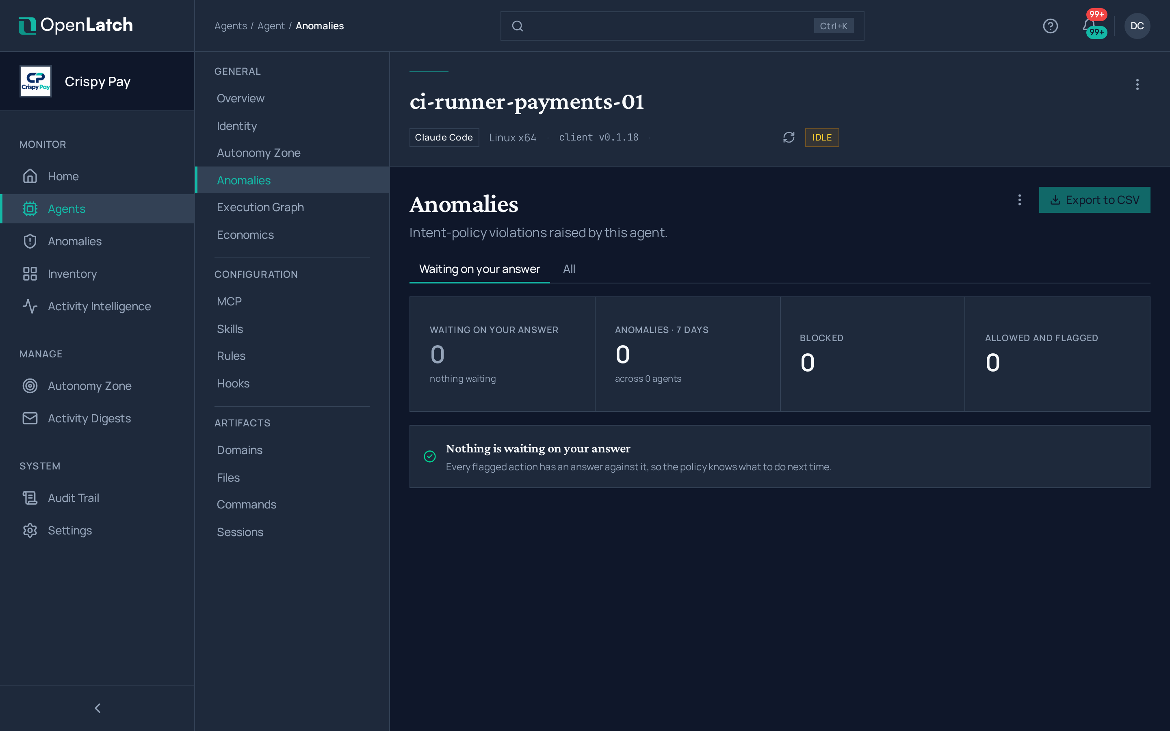1170x731 pixels.
Task: Open Overview in the General menu
Action: (292, 98)
